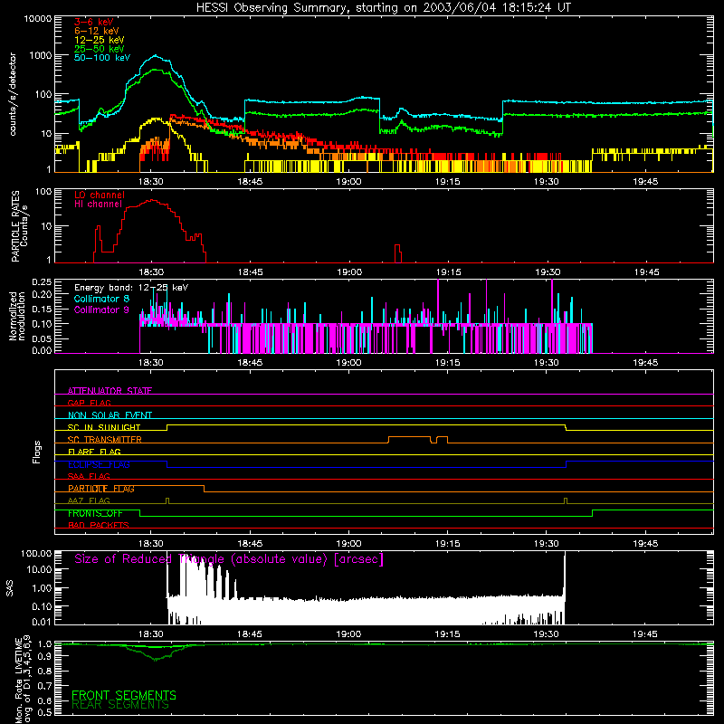Click the 19:00 tick label under flags panel
Viewport: 724px width, 724px height.
[x=348, y=544]
